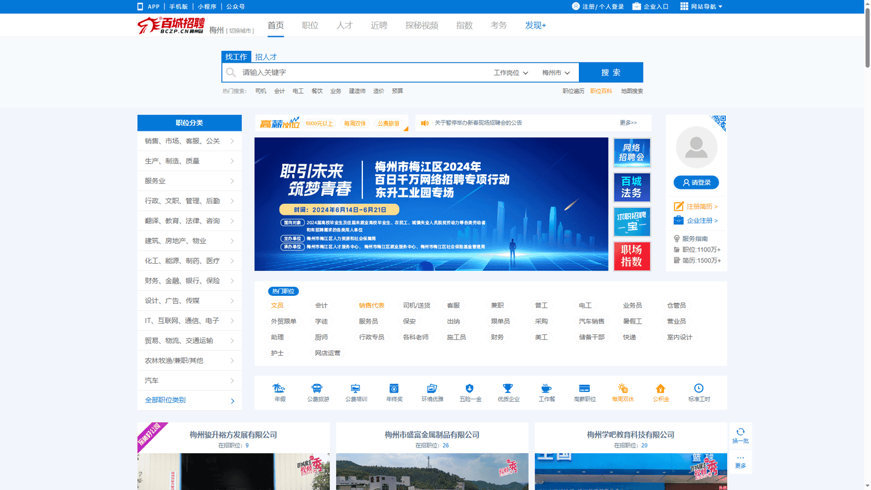Viewport: 871px width, 490px height.
Task: Click the phone APP icon in top bar
Action: (x=140, y=7)
